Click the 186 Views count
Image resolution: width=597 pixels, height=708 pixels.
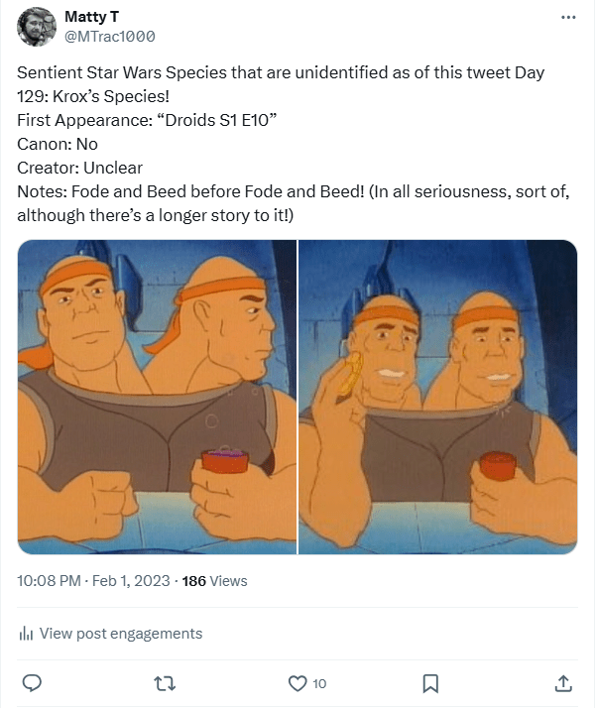215,581
